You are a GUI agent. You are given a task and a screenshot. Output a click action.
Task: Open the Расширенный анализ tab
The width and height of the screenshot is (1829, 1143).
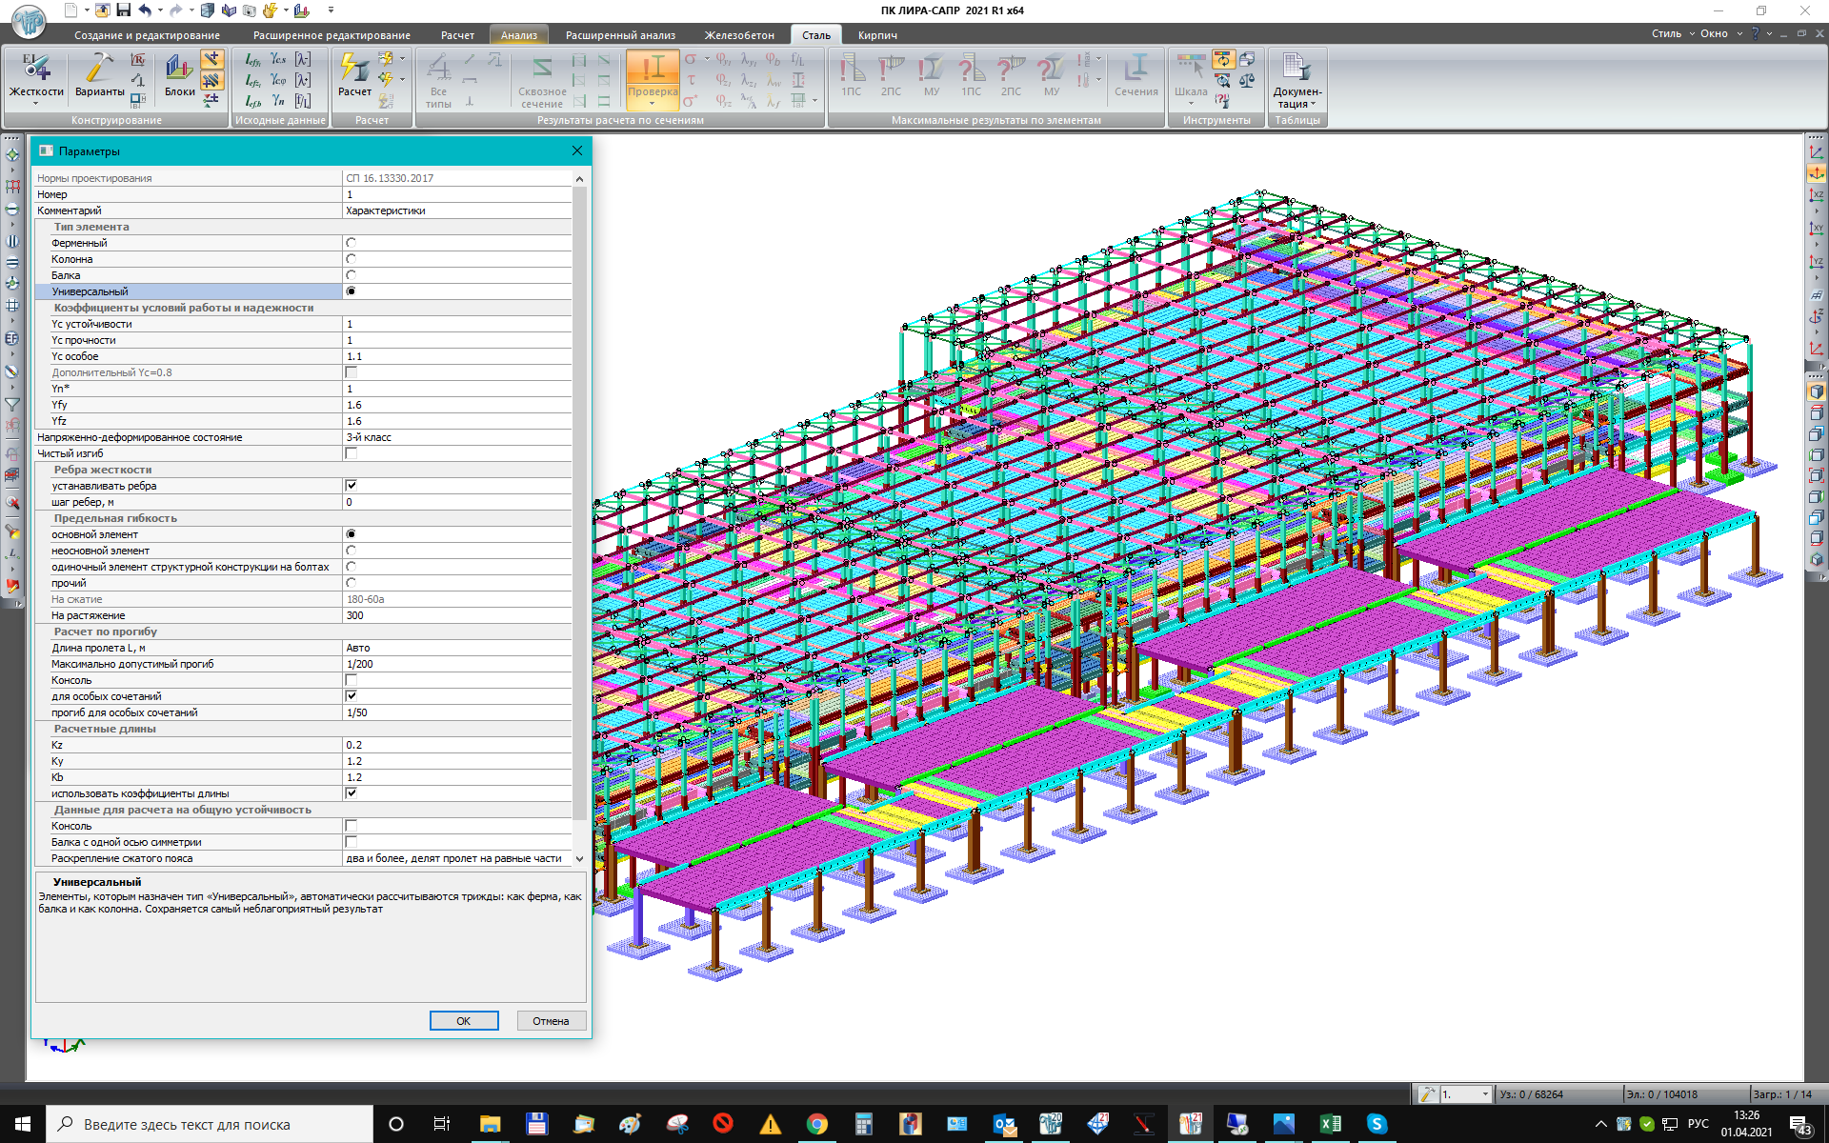(620, 35)
